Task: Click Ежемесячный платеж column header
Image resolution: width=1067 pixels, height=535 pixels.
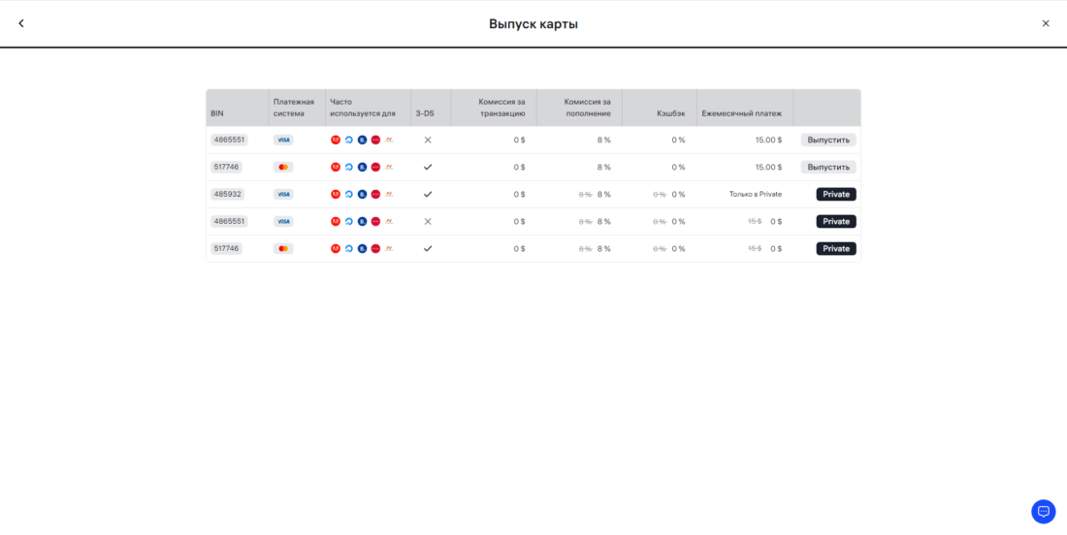Action: [x=741, y=113]
